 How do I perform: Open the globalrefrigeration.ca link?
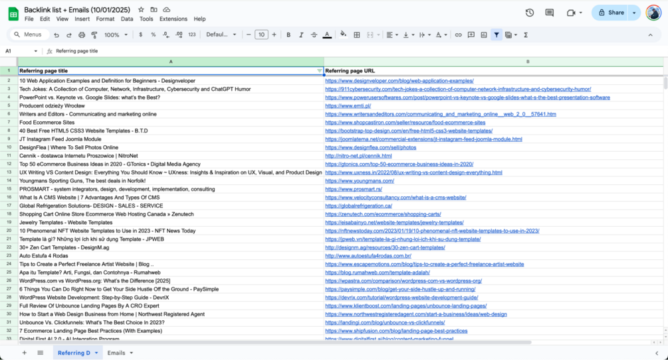pyautogui.click(x=358, y=206)
